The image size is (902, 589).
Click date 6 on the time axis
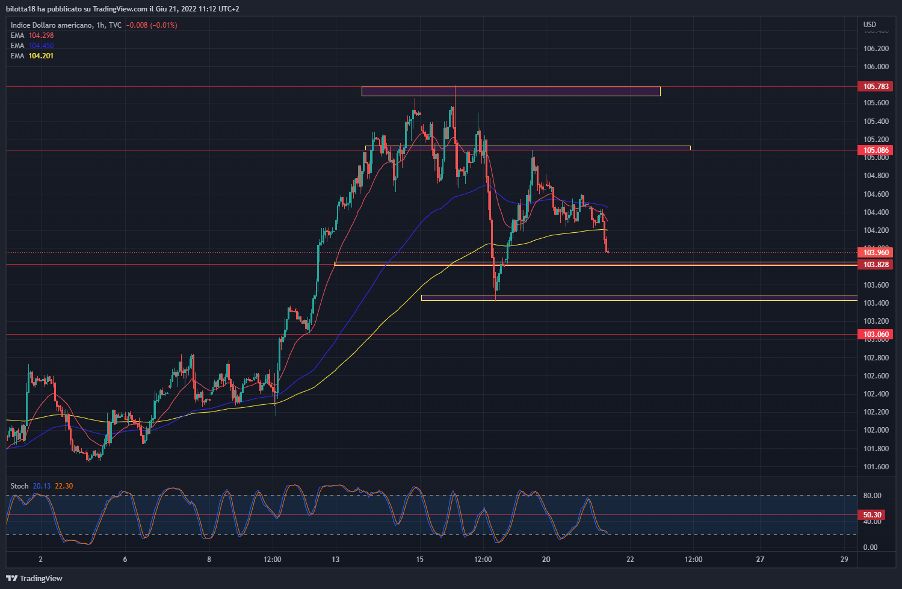tap(125, 560)
